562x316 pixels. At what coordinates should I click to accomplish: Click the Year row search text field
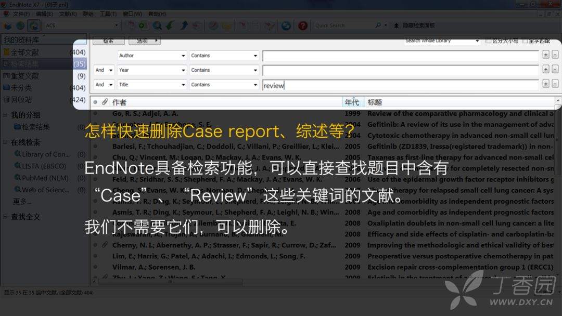(x=400, y=70)
